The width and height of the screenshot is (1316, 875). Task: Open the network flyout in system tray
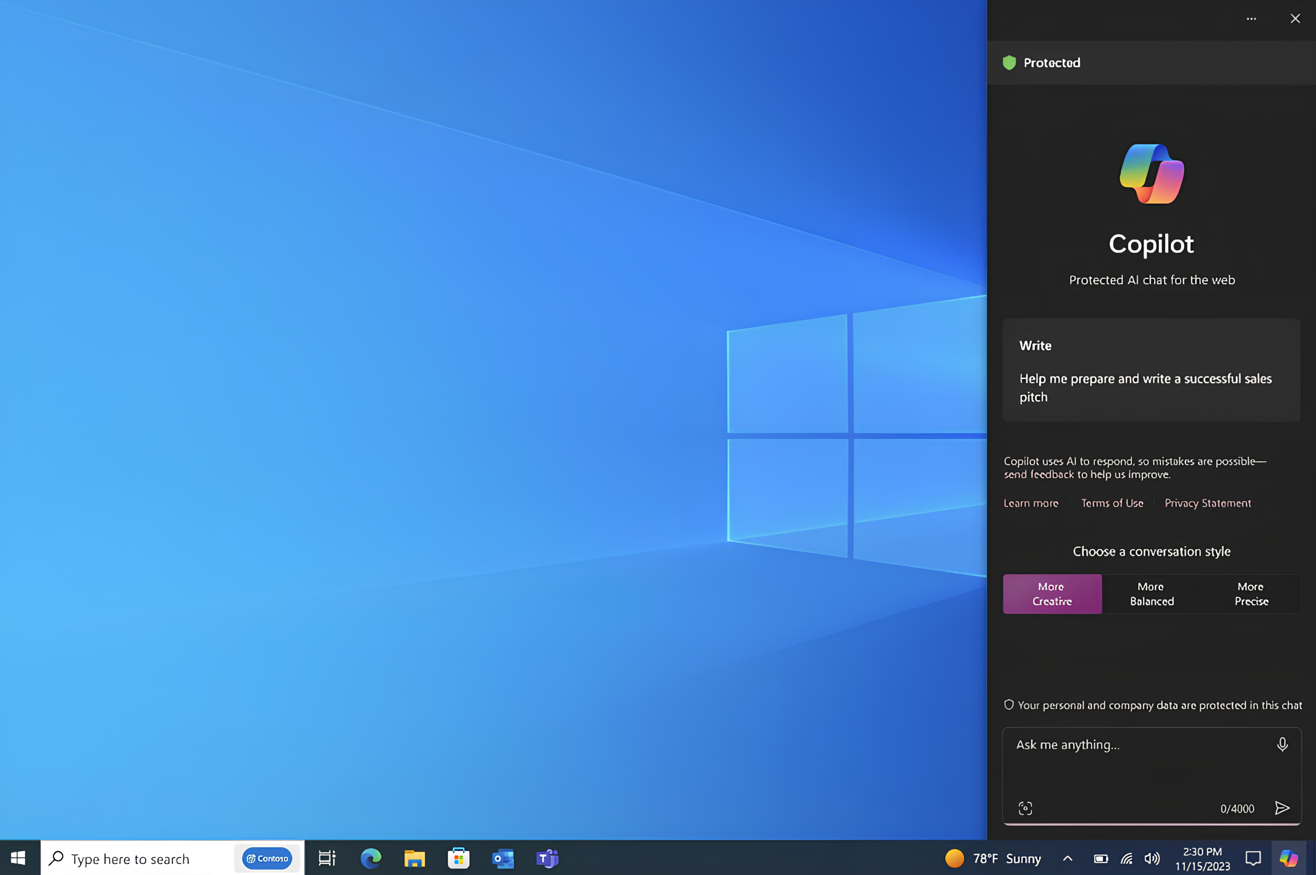[x=1127, y=858]
